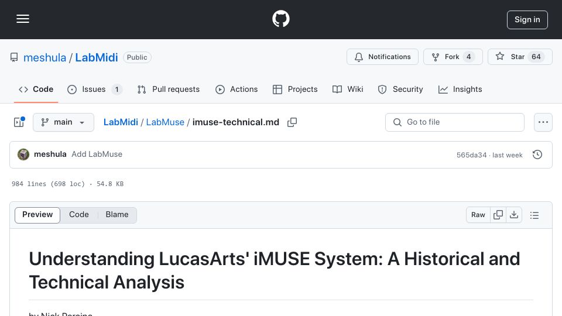
Task: Open the Insights tab
Action: pos(460,89)
